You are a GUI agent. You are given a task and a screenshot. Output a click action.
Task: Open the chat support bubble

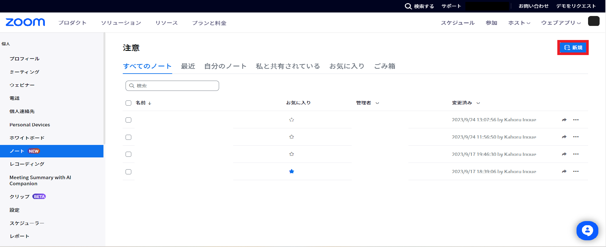pyautogui.click(x=587, y=230)
